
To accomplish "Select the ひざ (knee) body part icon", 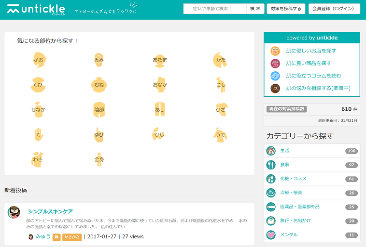I will 221,109.
